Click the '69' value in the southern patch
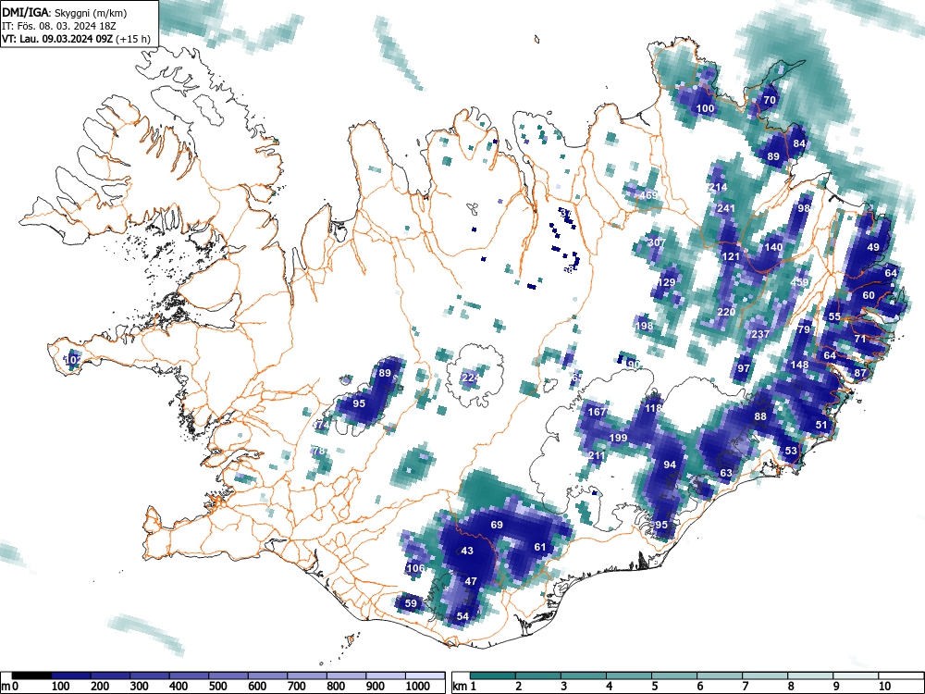 tap(497, 525)
